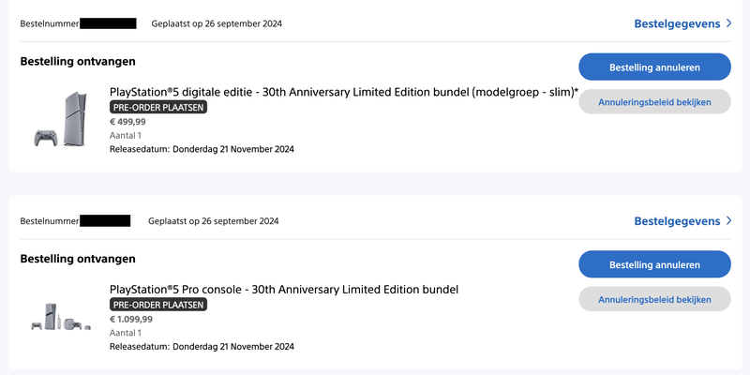The height and width of the screenshot is (375, 750).
Task: Click the chevron arrow beside the PS5 Pro order's Bestelgegevens
Action: (x=728, y=221)
